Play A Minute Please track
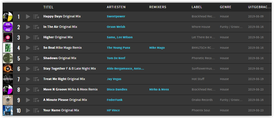The width and height of the screenshot is (274, 118). click(28, 100)
